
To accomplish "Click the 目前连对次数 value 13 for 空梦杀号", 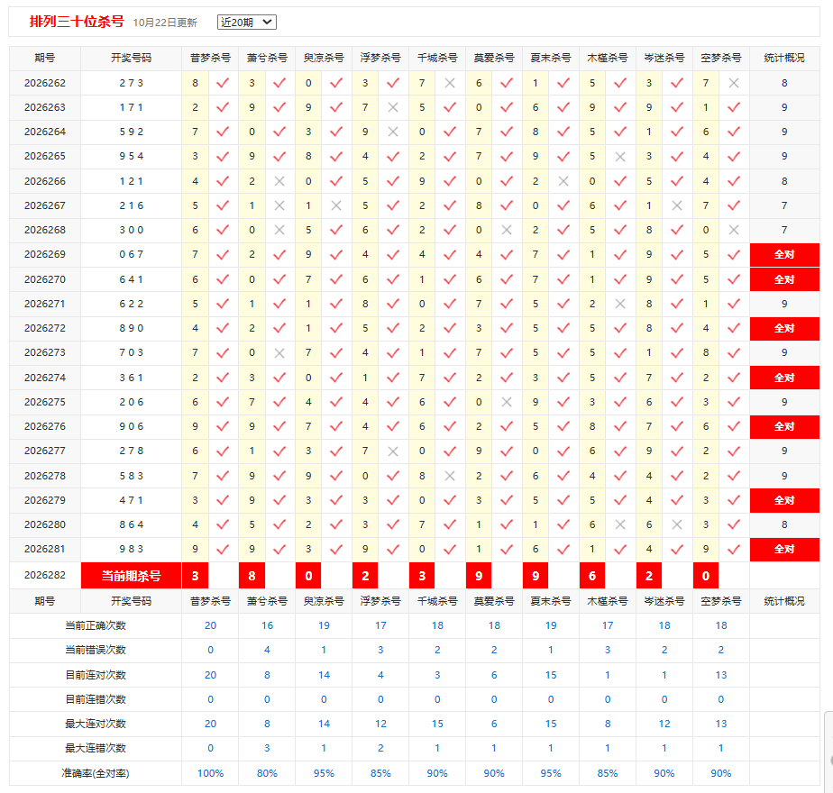I will point(721,675).
